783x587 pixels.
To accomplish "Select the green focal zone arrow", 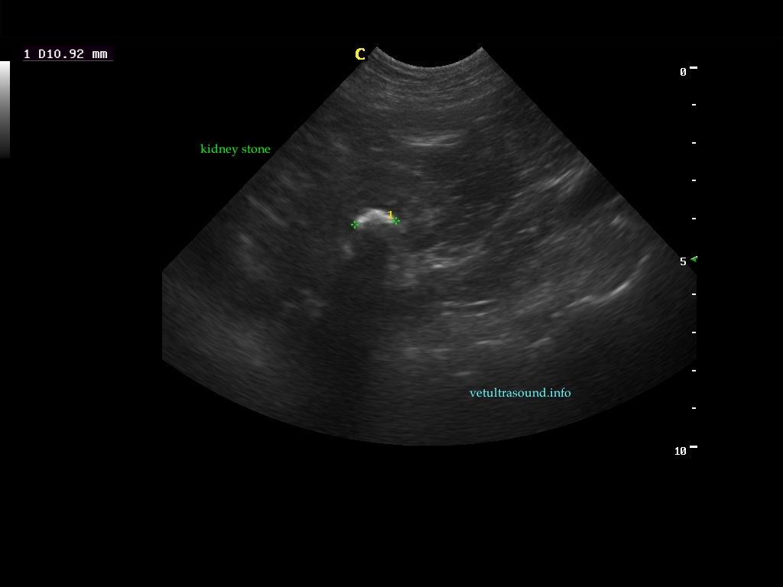I will coord(694,260).
